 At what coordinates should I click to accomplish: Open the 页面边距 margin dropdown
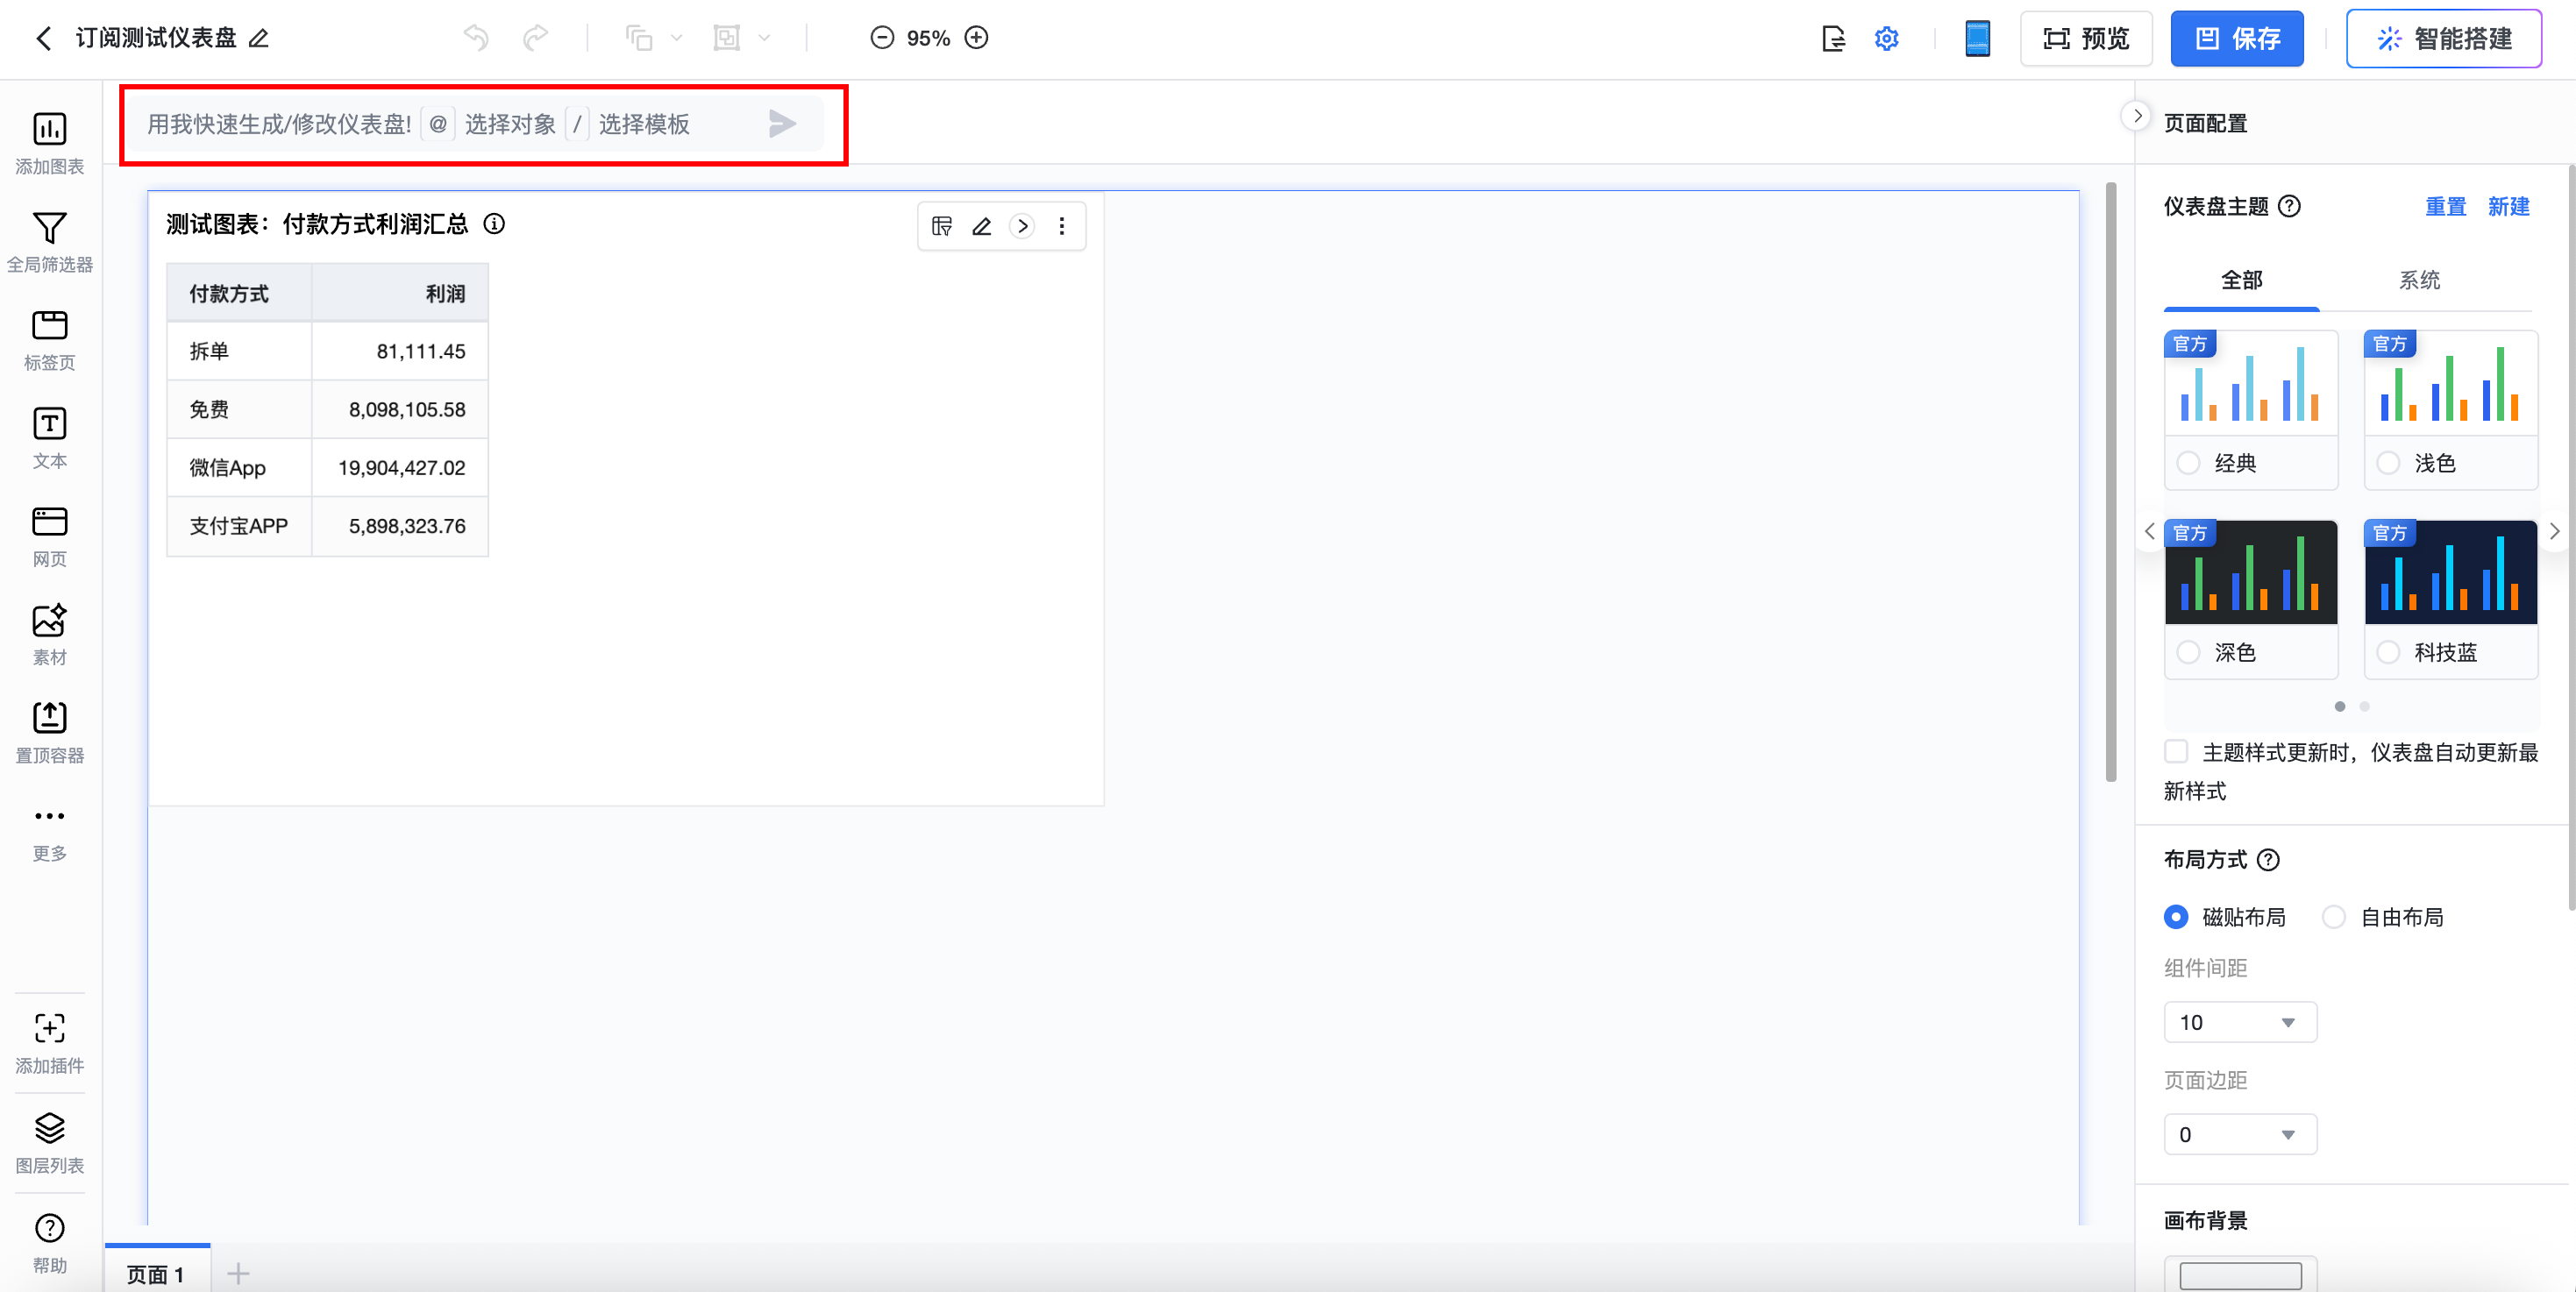[2240, 1134]
